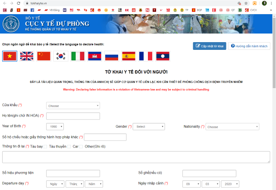Click the Cập nhật tờ khai button
The height and width of the screenshot is (190, 276).
[210, 46]
